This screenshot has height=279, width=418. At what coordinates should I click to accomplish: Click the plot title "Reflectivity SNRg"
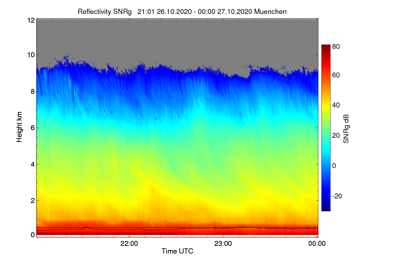tap(105, 12)
